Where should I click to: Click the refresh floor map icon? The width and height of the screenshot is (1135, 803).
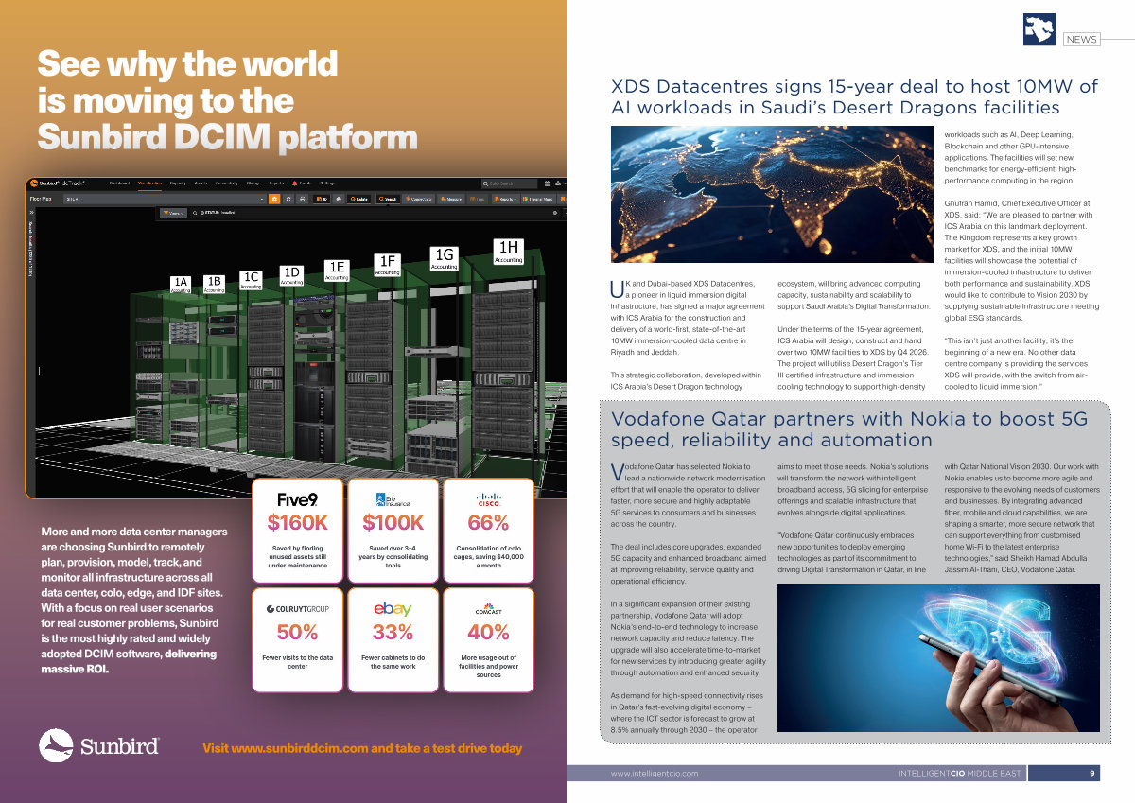tap(288, 200)
